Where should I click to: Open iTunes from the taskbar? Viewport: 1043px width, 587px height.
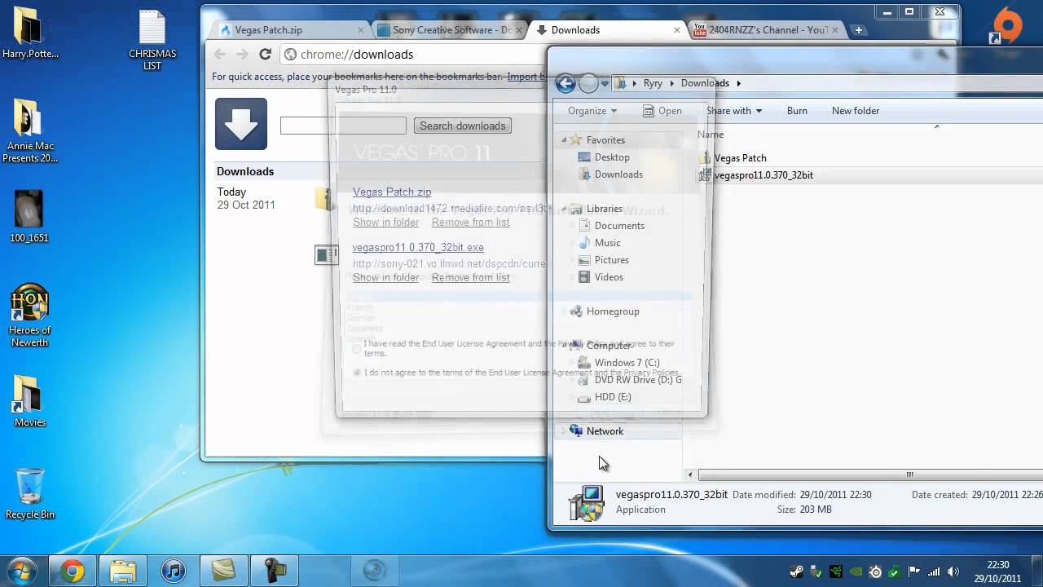coord(173,571)
